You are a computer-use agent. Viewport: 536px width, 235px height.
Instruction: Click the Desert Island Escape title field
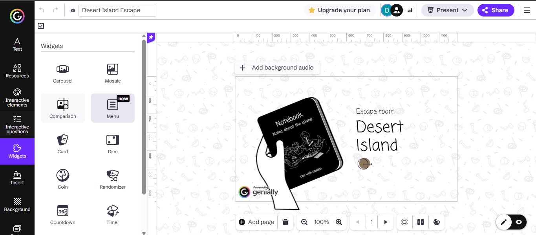[117, 10]
